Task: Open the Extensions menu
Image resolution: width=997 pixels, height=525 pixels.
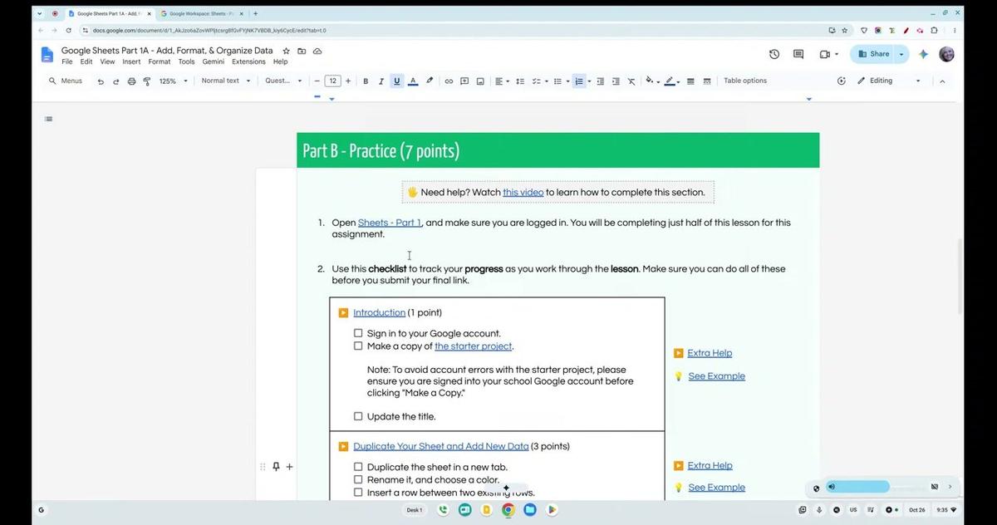Action: [248, 62]
